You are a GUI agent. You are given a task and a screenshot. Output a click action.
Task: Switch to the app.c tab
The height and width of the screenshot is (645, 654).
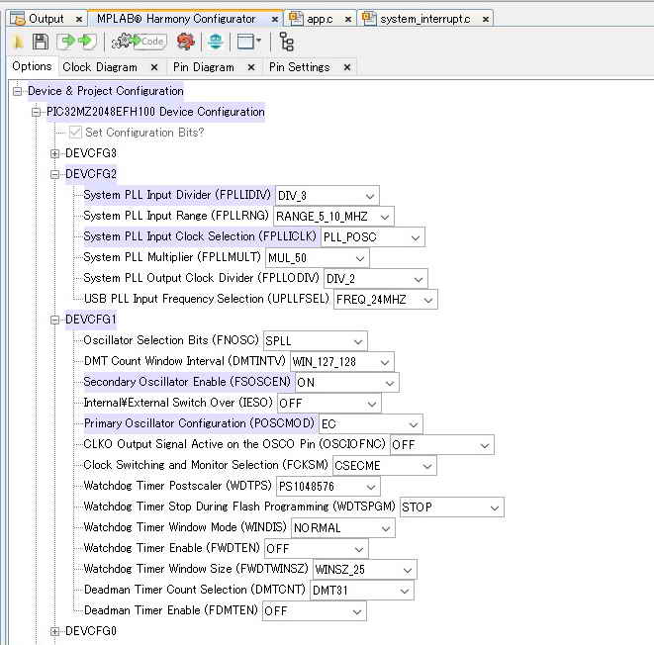pos(320,19)
